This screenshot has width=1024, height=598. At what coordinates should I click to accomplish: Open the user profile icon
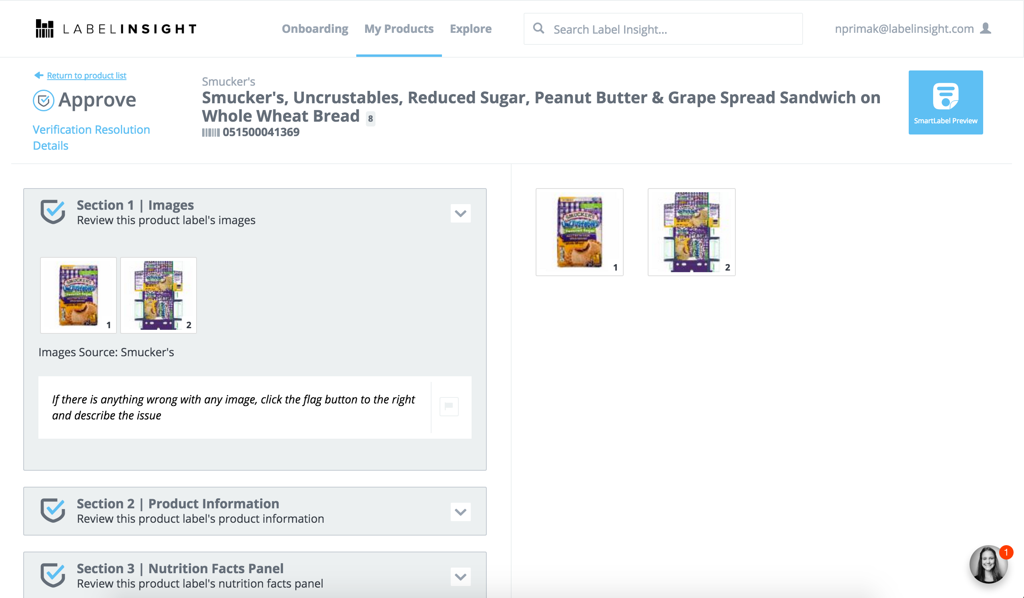986,28
